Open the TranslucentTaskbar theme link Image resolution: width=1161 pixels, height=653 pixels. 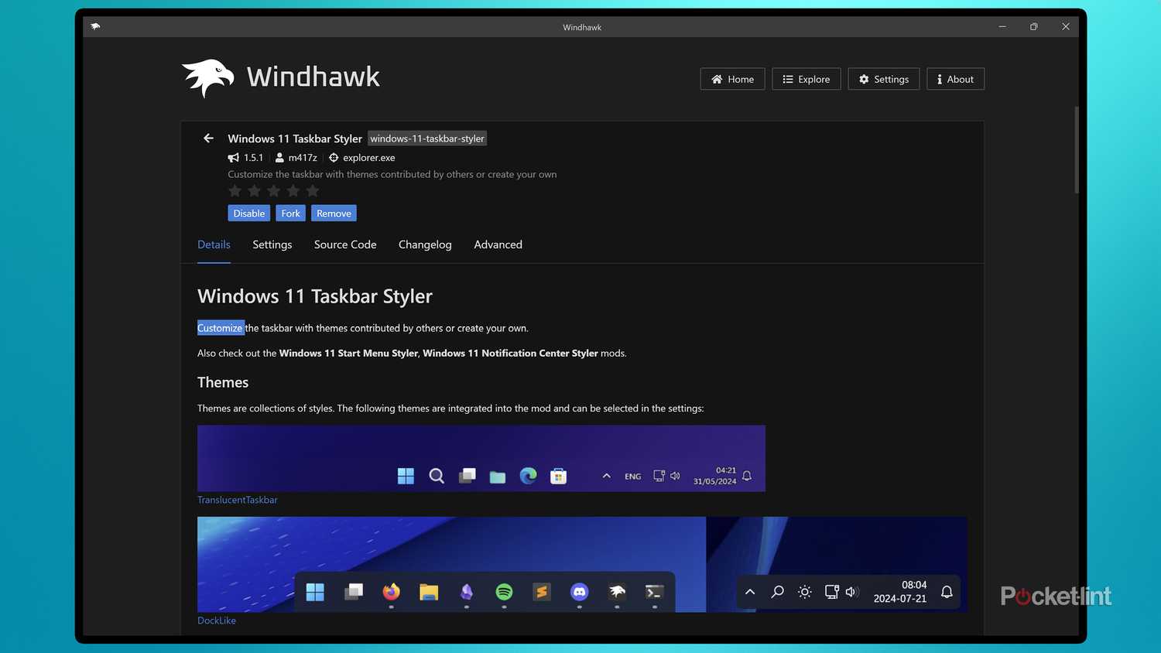(x=237, y=499)
